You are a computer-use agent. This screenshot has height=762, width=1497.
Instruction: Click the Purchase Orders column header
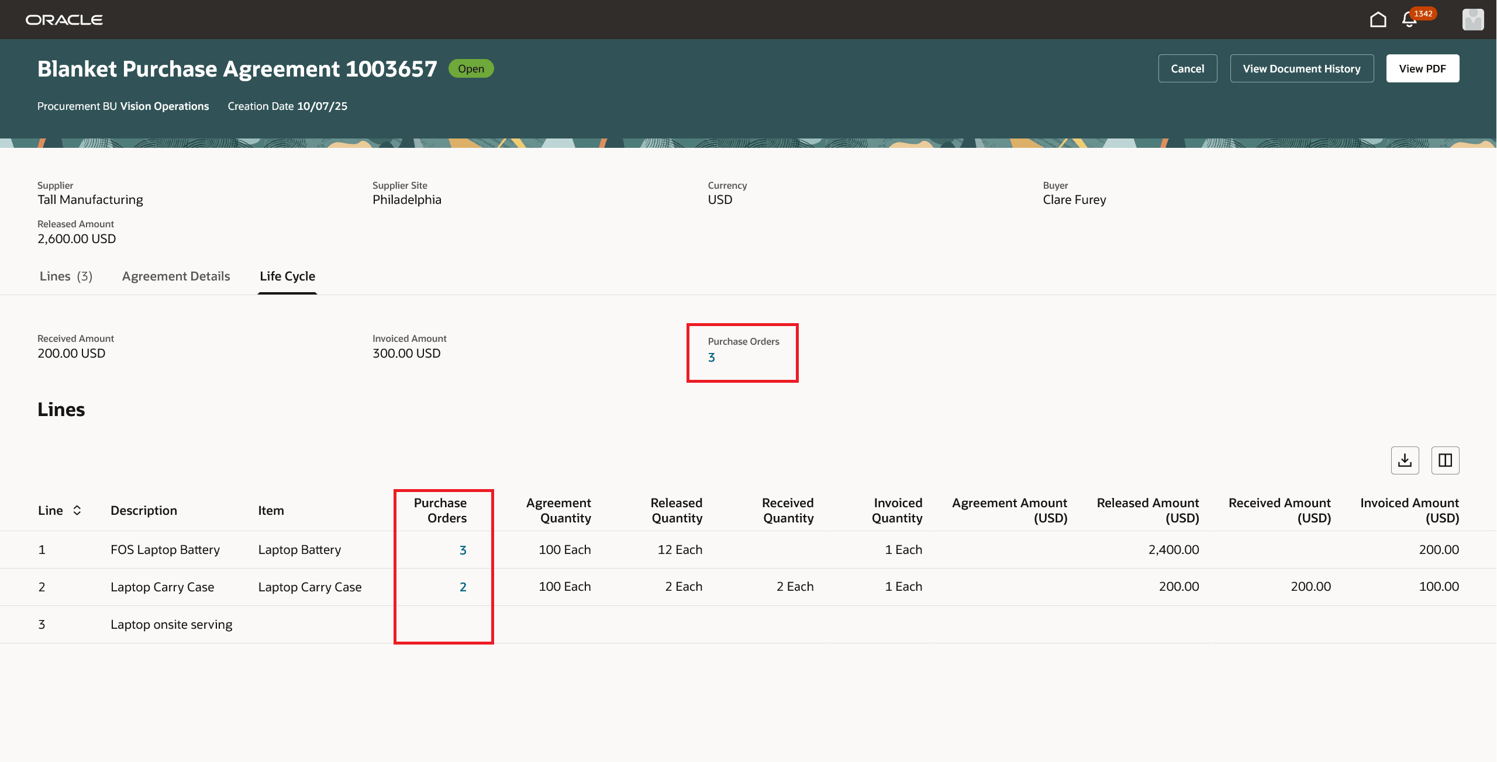pos(440,510)
